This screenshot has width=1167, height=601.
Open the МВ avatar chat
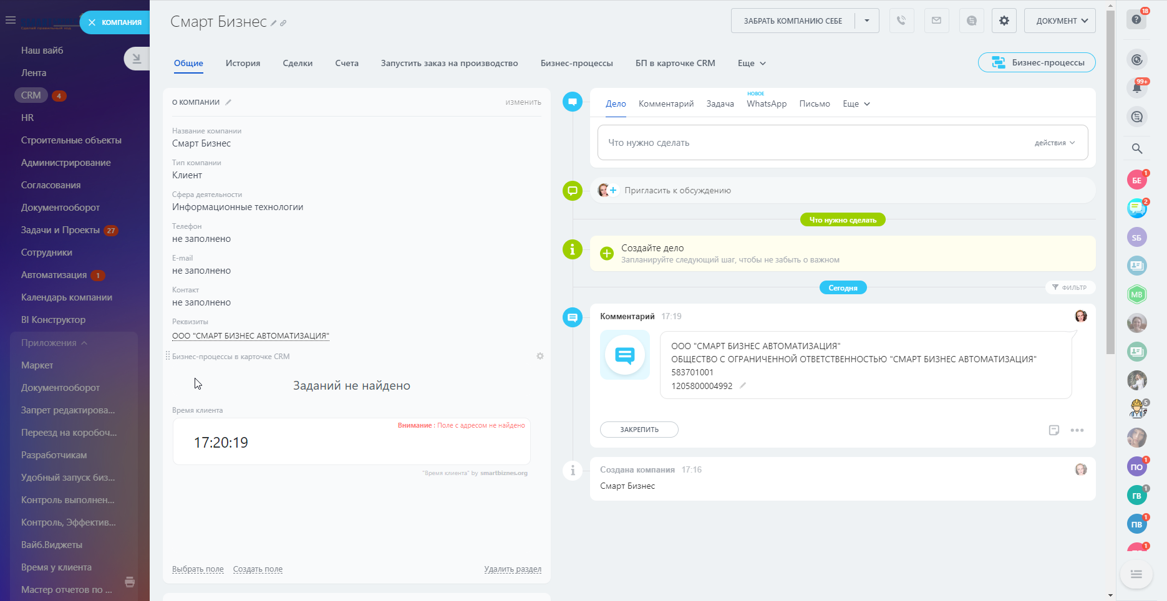(1136, 294)
